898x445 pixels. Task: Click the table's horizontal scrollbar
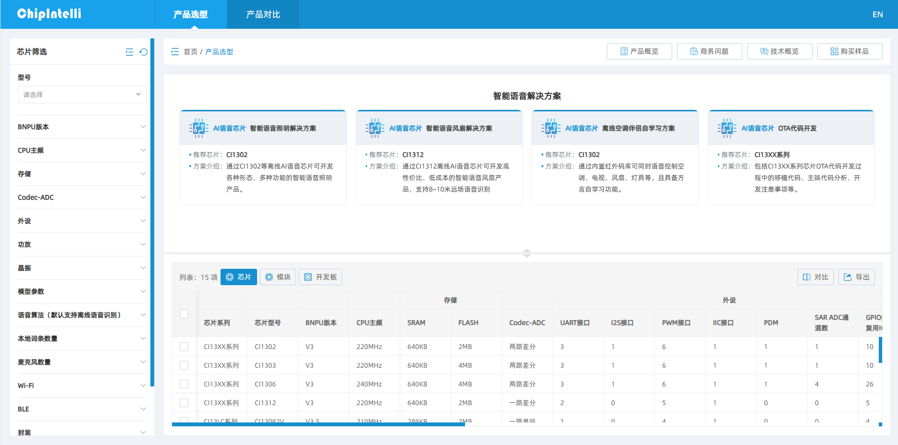pyautogui.click(x=318, y=424)
